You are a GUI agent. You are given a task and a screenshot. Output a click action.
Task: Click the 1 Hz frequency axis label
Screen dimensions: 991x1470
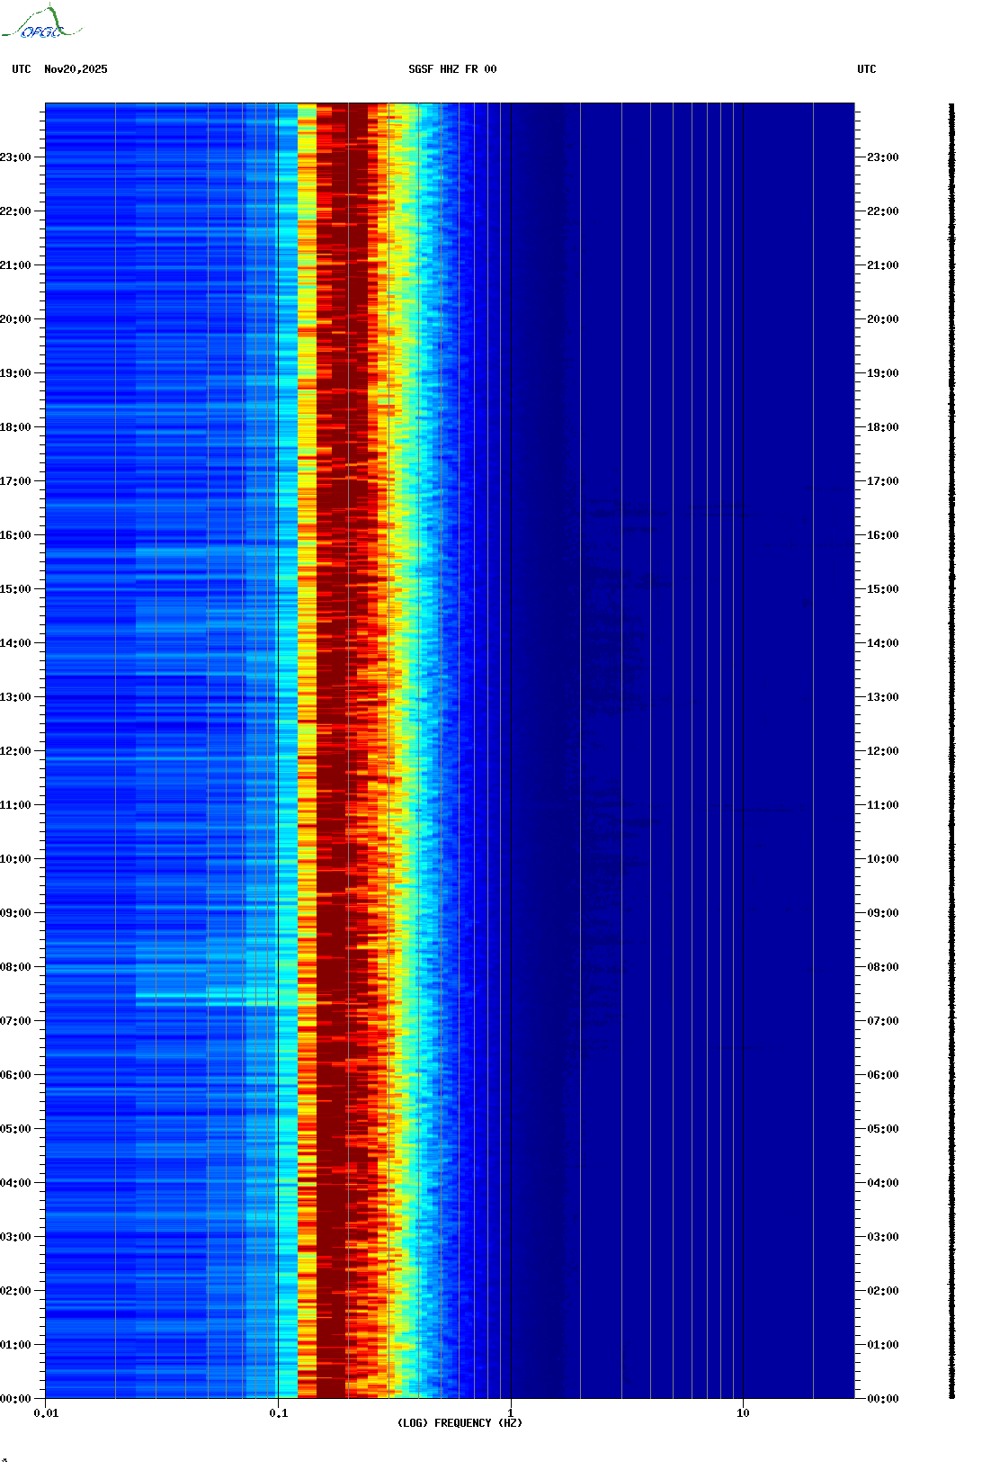click(x=511, y=1413)
